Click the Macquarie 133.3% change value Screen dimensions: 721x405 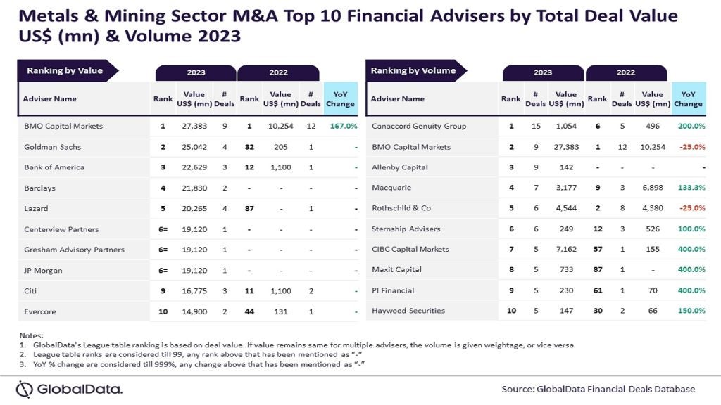(x=691, y=188)
